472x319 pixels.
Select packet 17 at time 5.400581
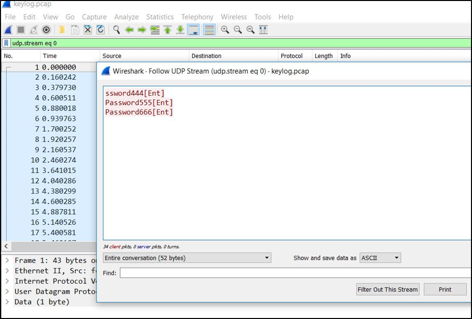(x=49, y=233)
